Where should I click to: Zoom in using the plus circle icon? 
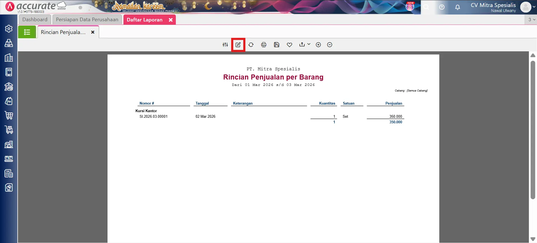click(318, 45)
